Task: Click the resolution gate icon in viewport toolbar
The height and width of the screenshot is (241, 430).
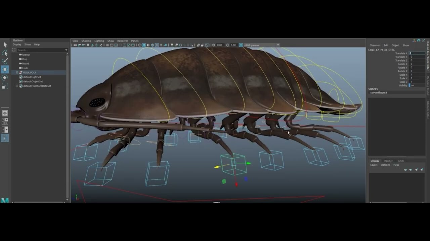Action: coord(116,45)
